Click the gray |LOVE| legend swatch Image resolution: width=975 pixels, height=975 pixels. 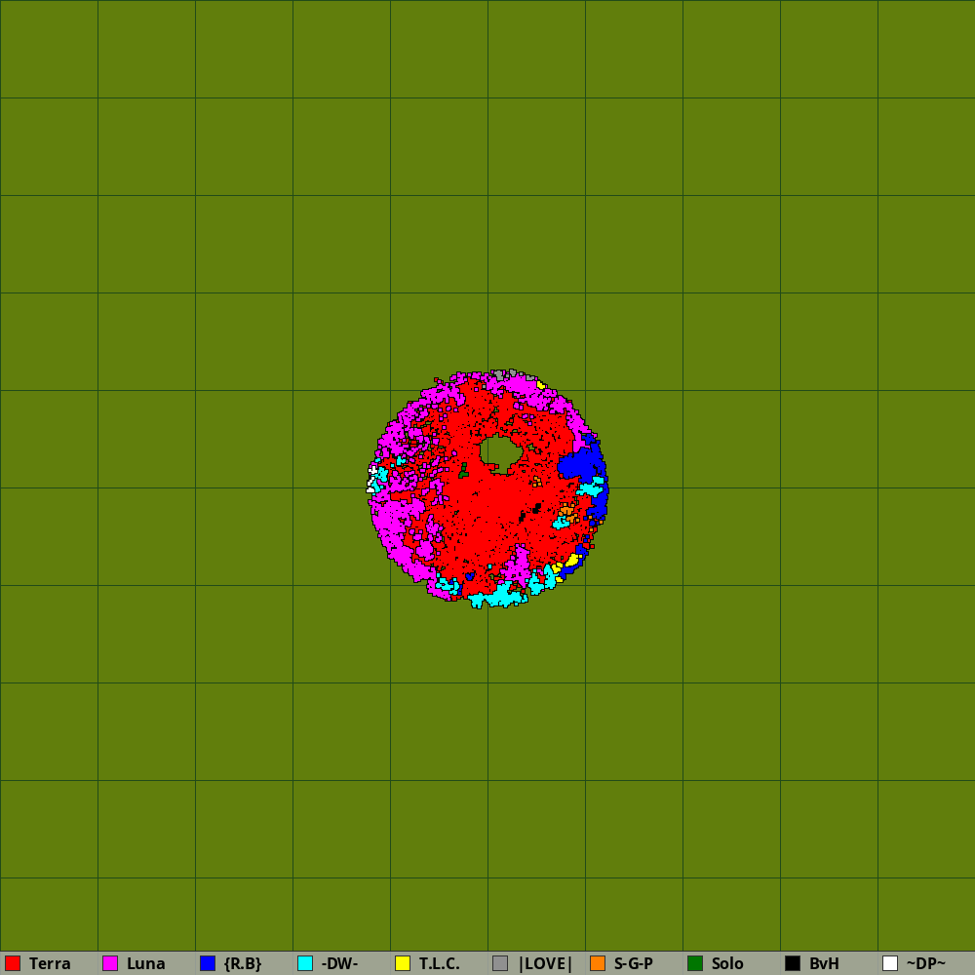tap(500, 963)
